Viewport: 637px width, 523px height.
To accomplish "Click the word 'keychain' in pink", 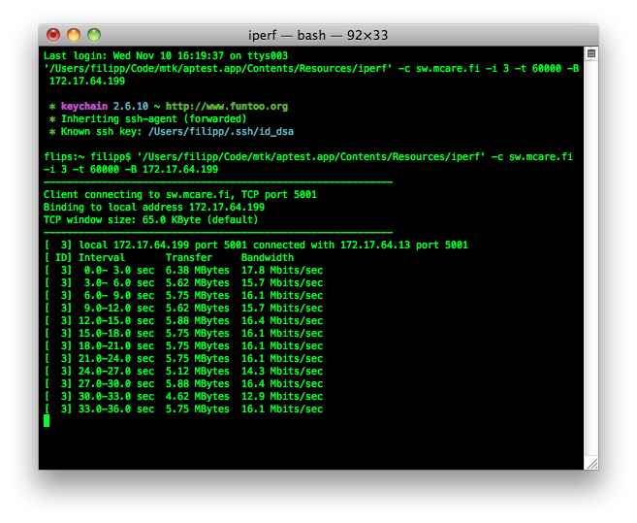I will (x=84, y=107).
